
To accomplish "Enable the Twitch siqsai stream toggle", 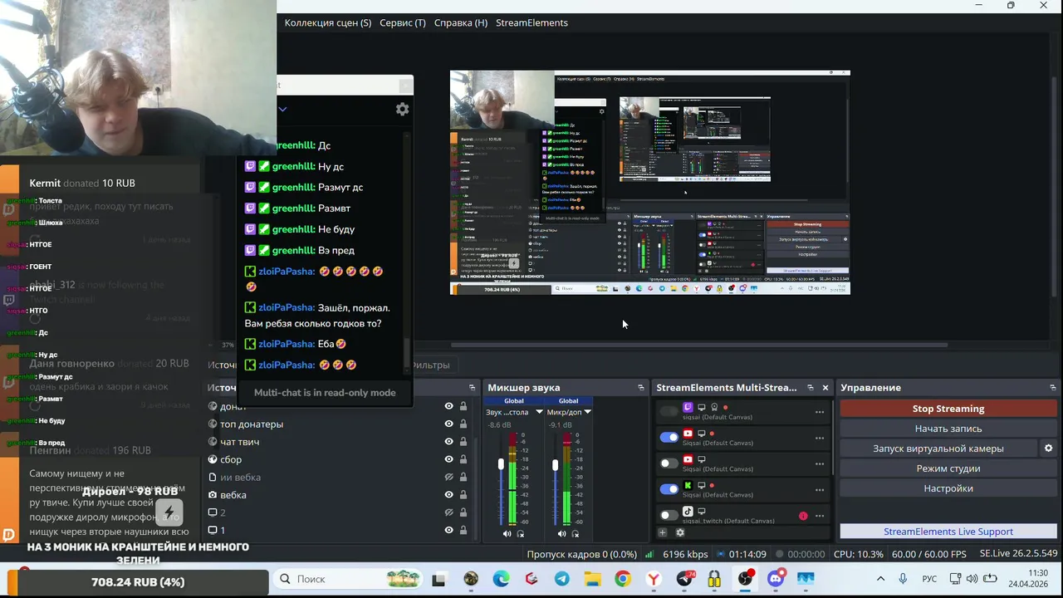I will point(669,411).
